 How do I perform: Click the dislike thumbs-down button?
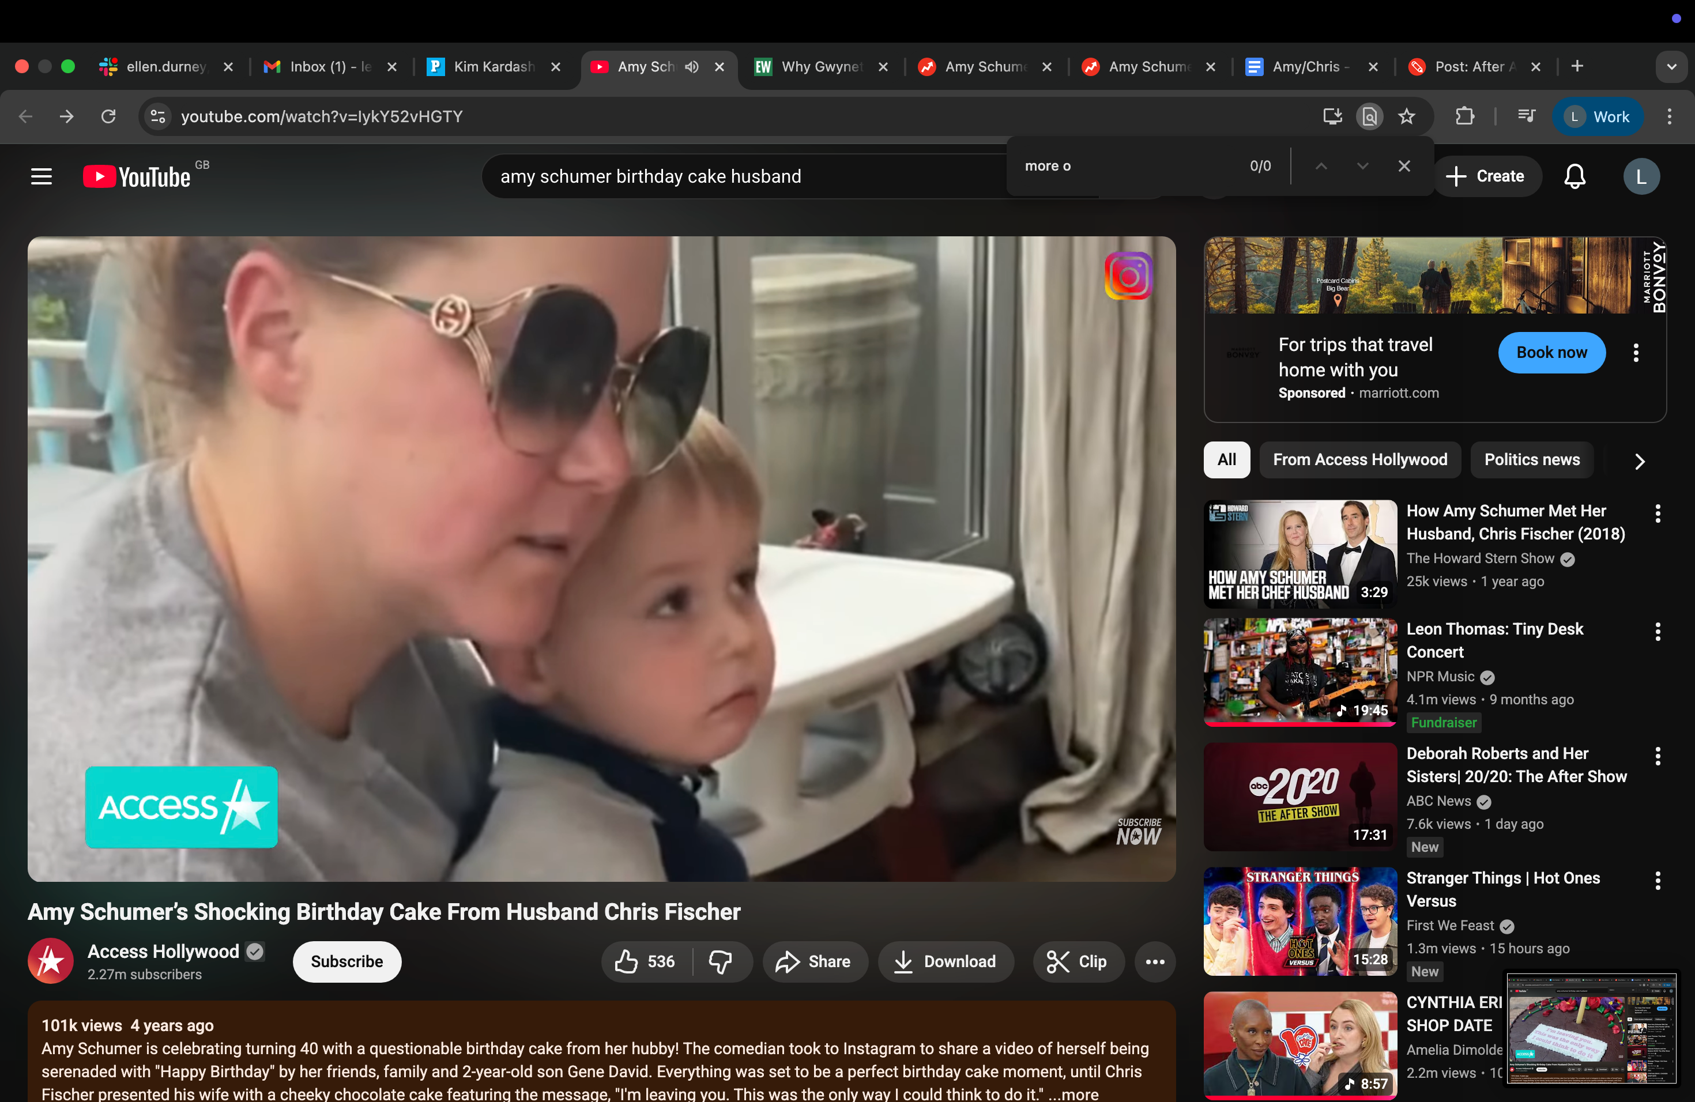[721, 962]
